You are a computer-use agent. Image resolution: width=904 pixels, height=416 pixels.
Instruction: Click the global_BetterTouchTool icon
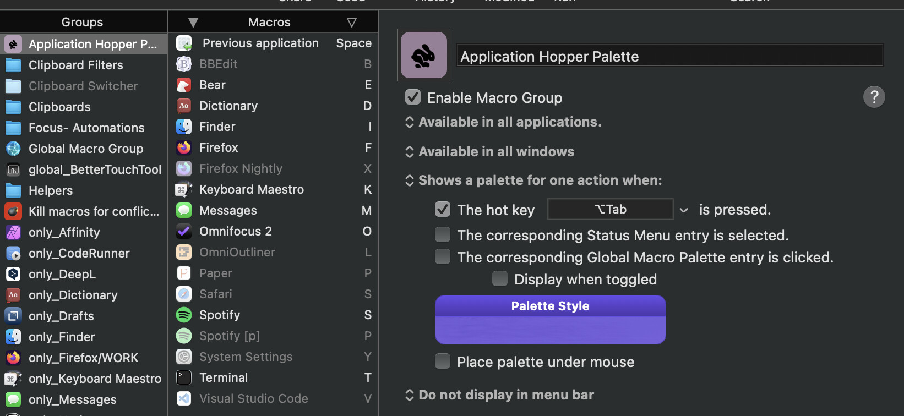click(x=13, y=169)
